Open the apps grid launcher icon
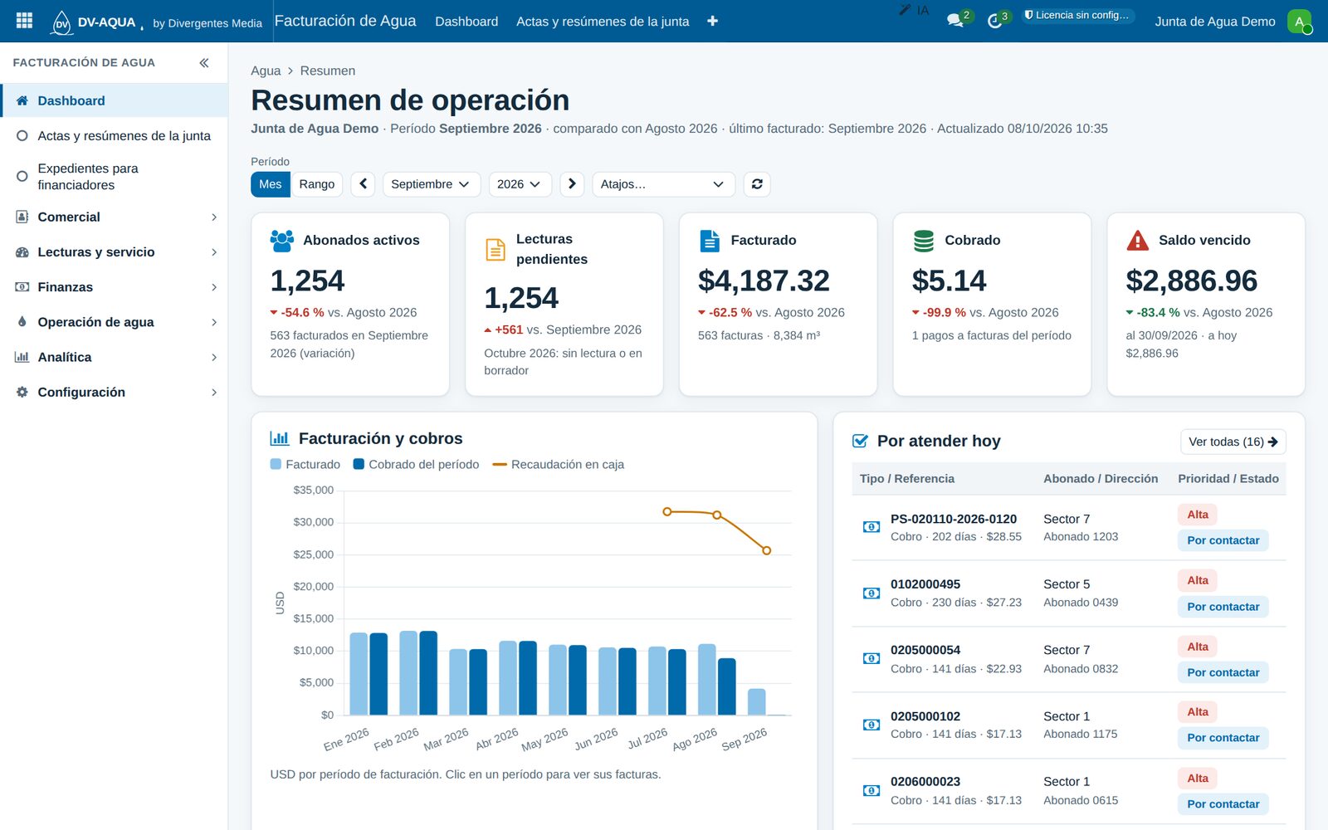 click(x=24, y=21)
